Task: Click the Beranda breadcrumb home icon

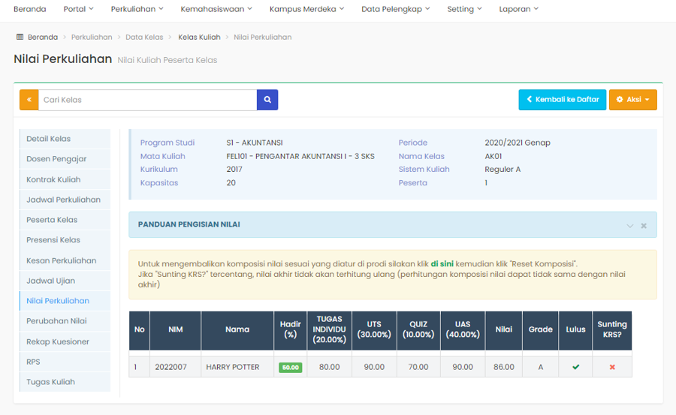Action: (x=20, y=37)
